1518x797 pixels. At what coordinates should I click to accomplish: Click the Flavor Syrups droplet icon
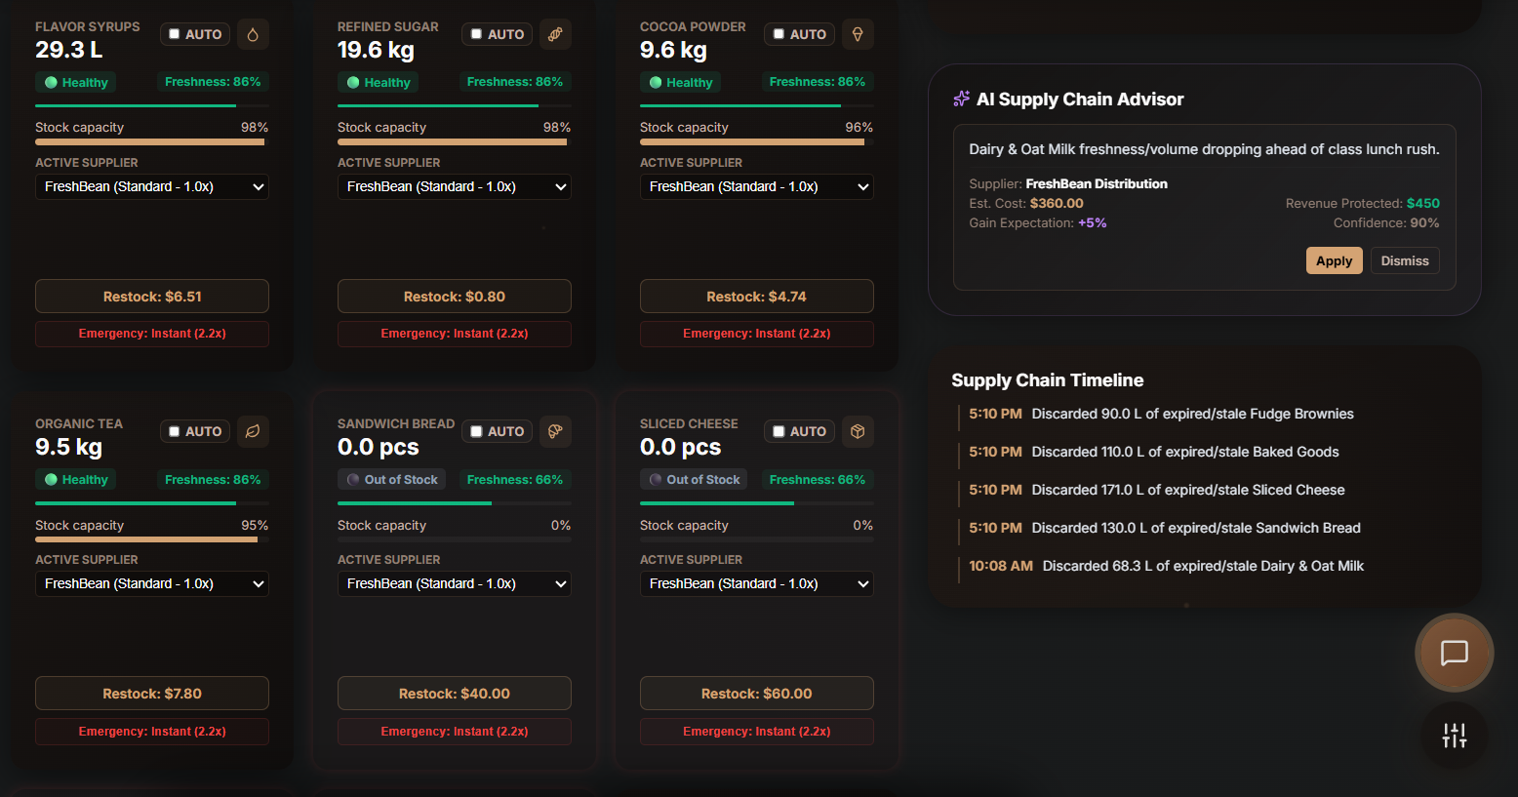click(x=253, y=34)
